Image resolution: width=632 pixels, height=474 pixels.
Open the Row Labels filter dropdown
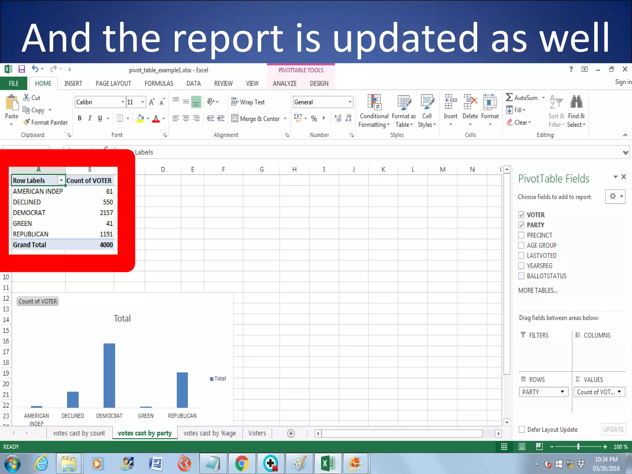pyautogui.click(x=61, y=180)
